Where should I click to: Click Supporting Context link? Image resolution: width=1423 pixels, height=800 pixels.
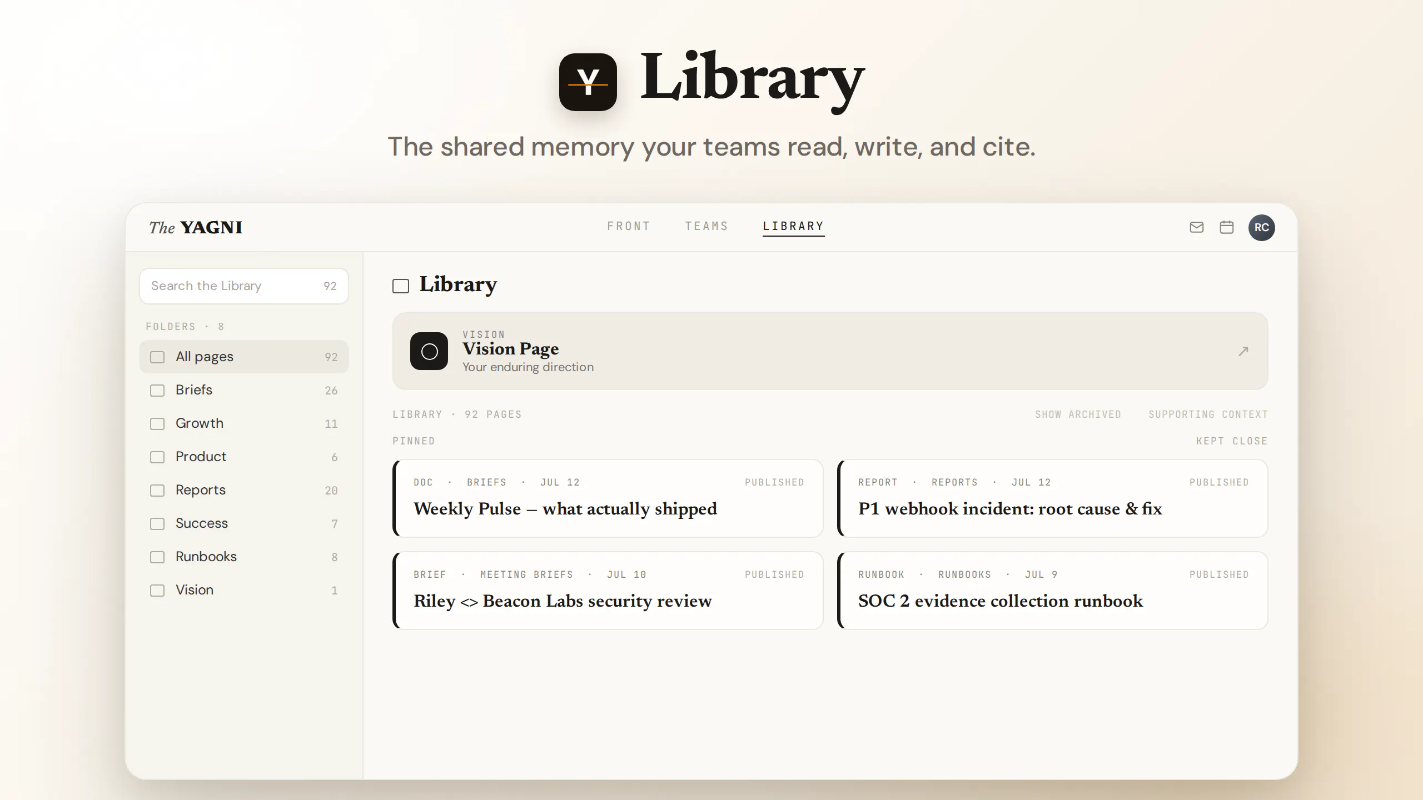pos(1208,414)
